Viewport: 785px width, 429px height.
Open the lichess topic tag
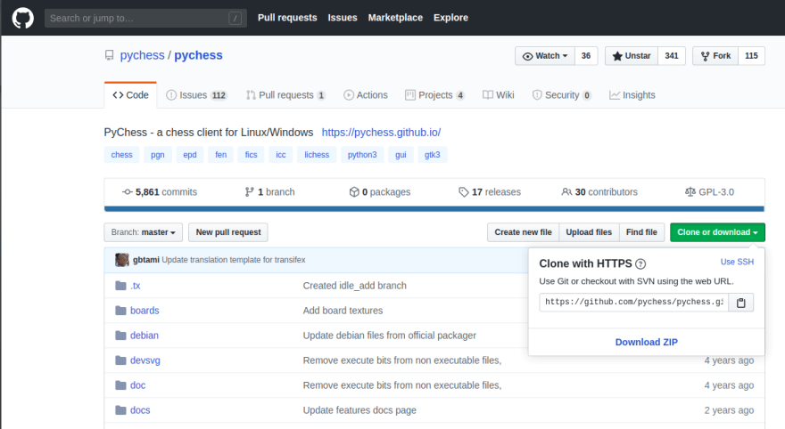(x=317, y=155)
